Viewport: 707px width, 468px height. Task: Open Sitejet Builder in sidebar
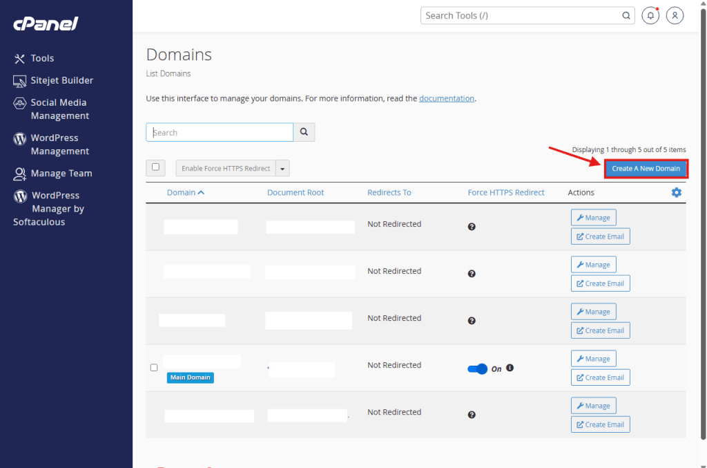click(x=61, y=80)
